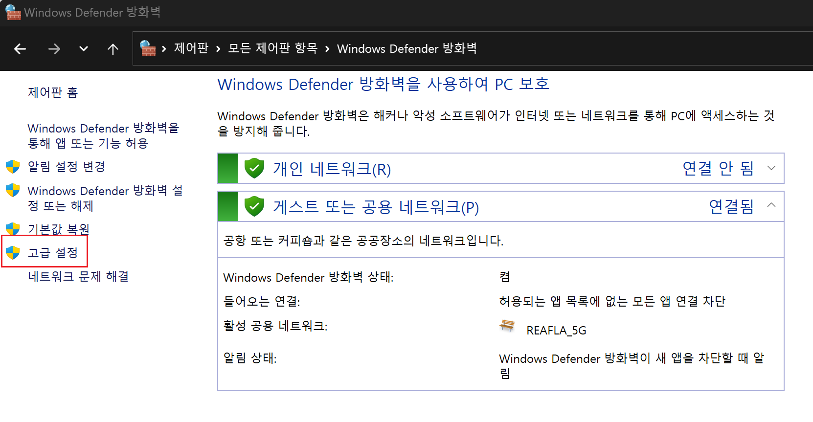Expand 개인 네트워크 section with chevron

click(x=771, y=168)
